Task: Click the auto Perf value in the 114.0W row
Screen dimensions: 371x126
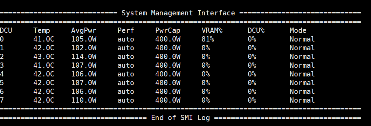Action: [126, 57]
